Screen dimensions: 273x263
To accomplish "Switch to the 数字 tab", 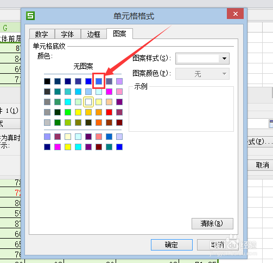I will [42, 34].
